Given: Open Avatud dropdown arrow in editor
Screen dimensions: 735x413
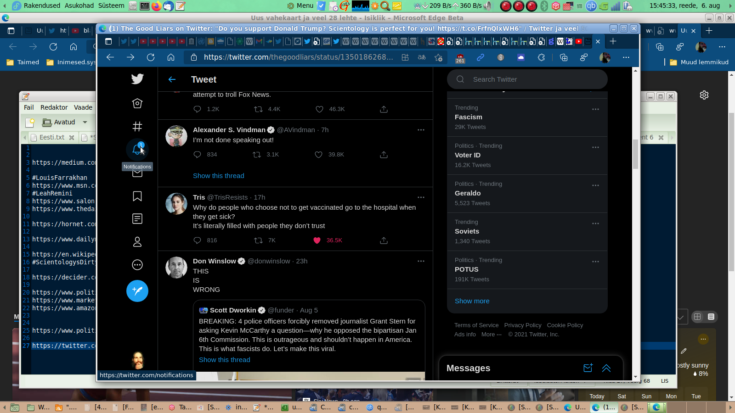Looking at the screenshot, I should [x=85, y=122].
